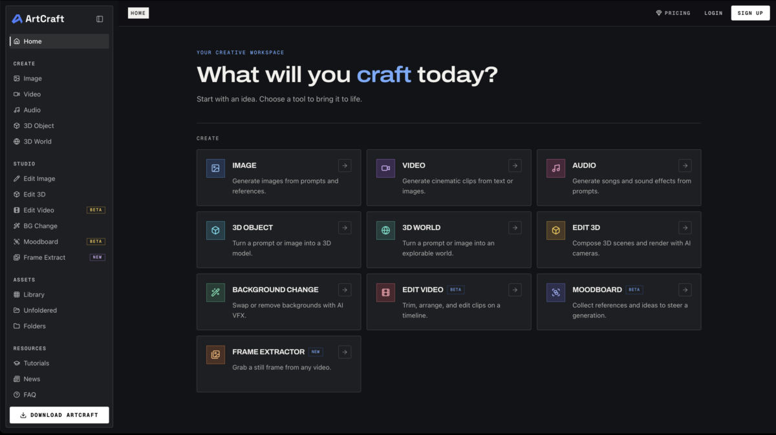The height and width of the screenshot is (435, 776).
Task: Open the BACKGROUND CHANGE card arrow button
Action: [x=345, y=290]
